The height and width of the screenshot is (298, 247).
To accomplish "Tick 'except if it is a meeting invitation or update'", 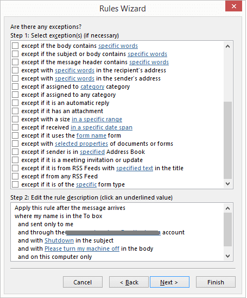I will (15, 160).
